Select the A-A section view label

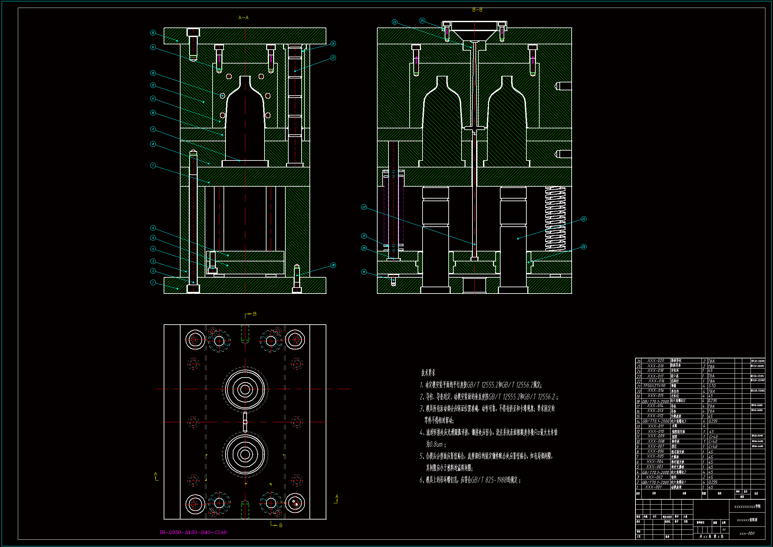243,18
